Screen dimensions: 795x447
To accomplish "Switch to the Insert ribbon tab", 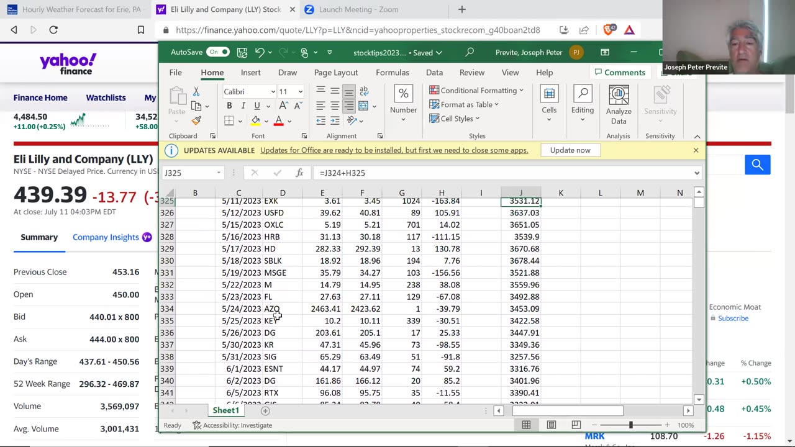I will point(251,73).
